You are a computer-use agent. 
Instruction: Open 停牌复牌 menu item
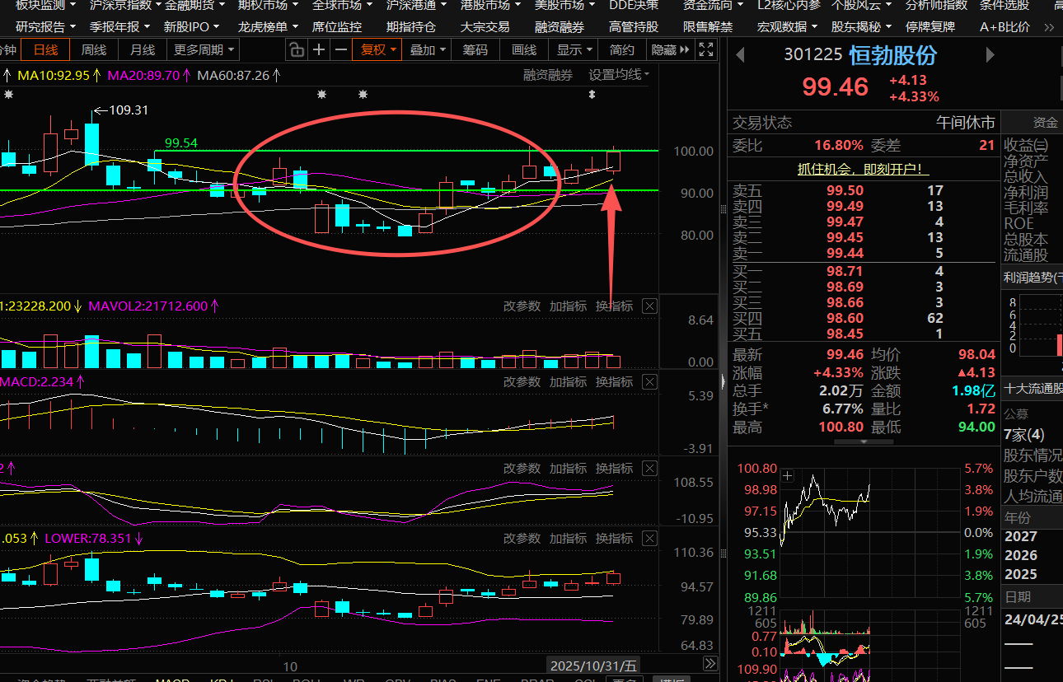tap(930, 27)
